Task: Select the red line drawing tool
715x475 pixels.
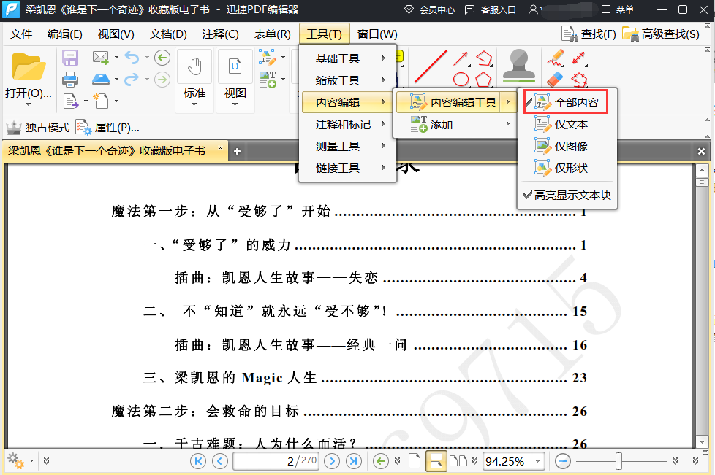Action: (431, 66)
